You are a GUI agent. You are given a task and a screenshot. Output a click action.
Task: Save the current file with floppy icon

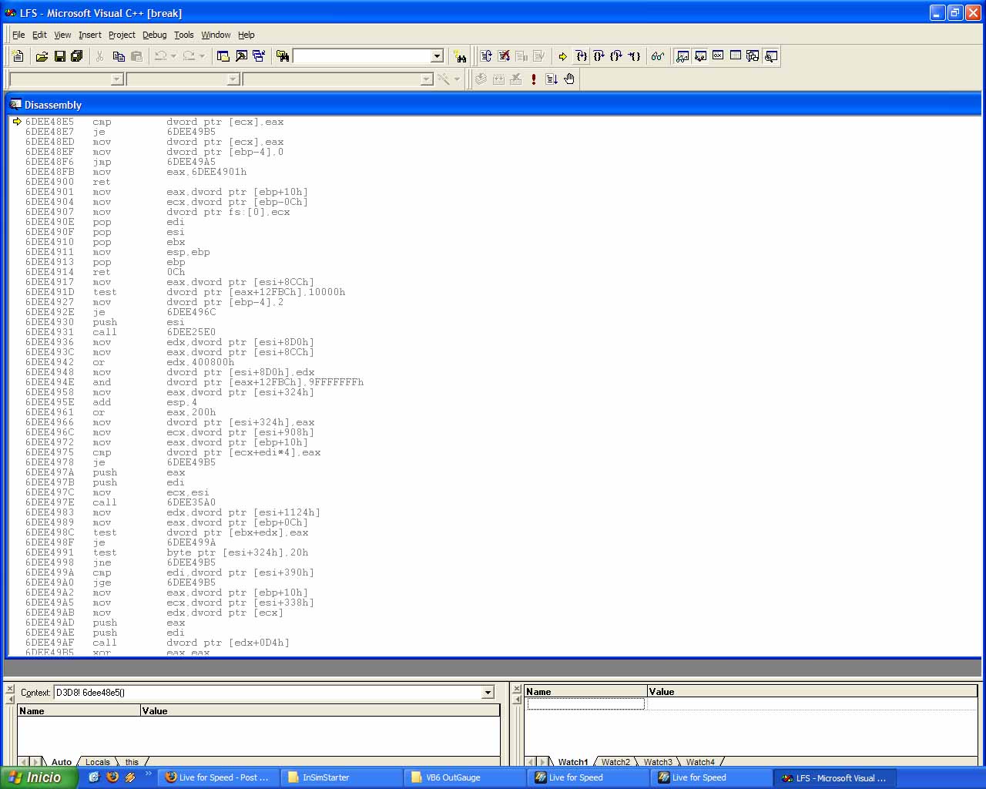pyautogui.click(x=59, y=56)
